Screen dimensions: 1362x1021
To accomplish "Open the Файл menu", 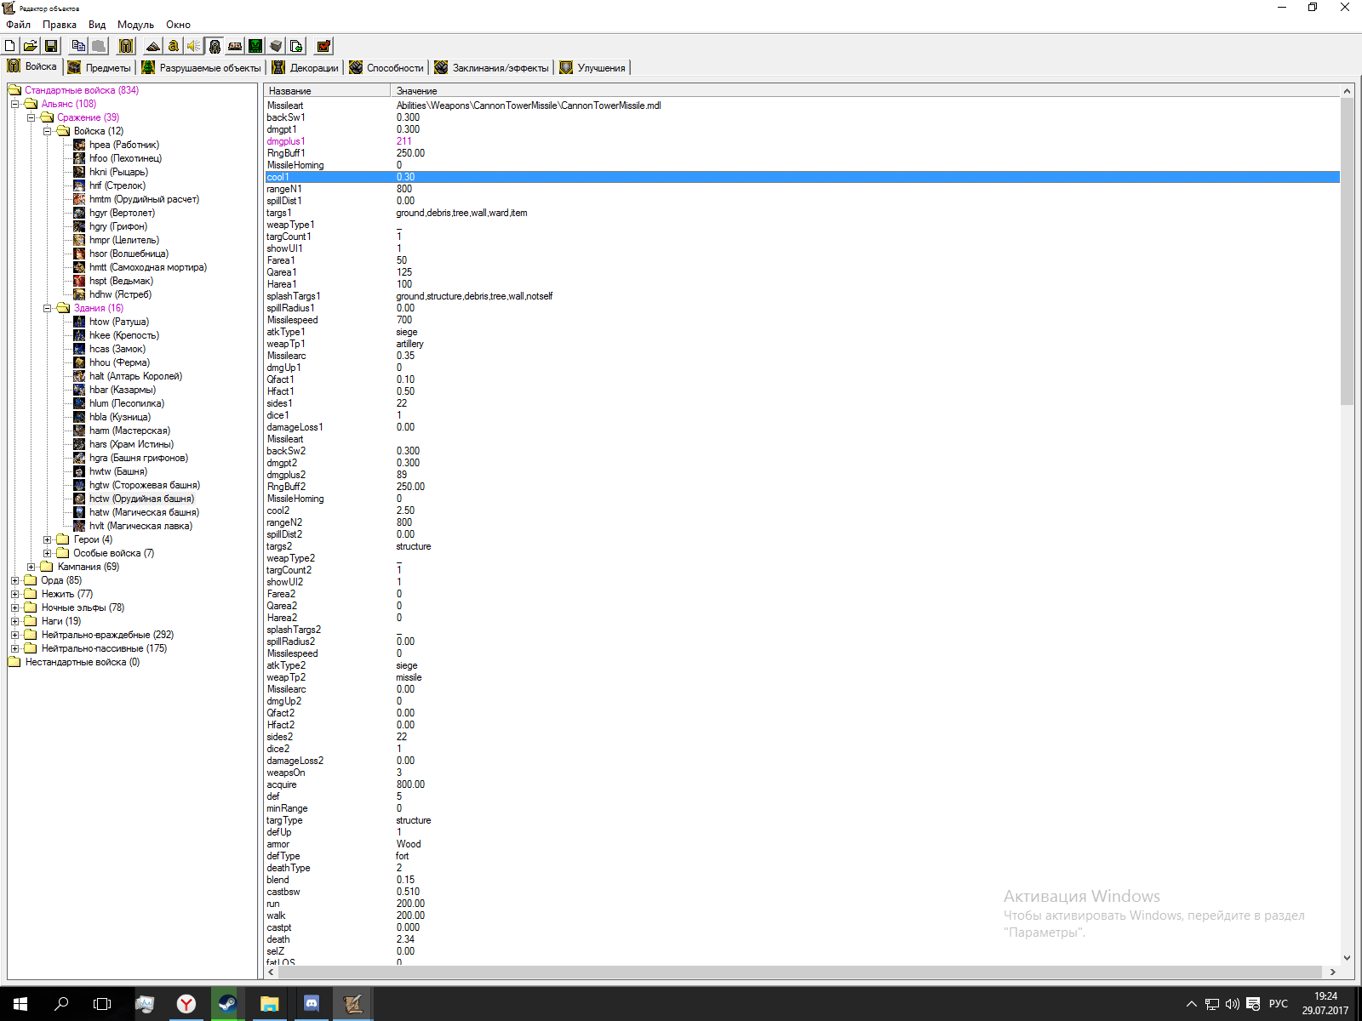I will (x=18, y=25).
